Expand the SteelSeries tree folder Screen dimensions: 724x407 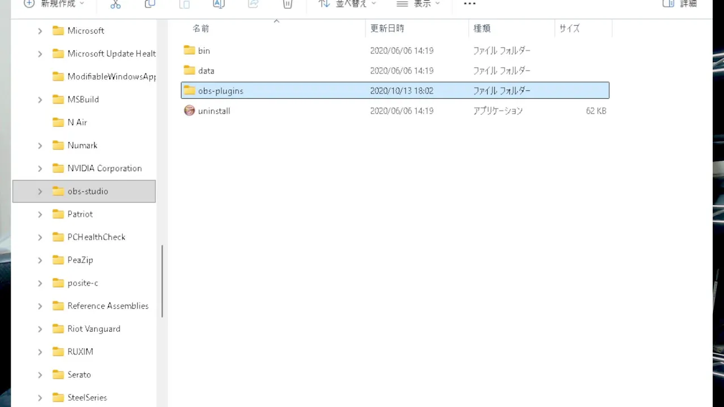pyautogui.click(x=40, y=398)
